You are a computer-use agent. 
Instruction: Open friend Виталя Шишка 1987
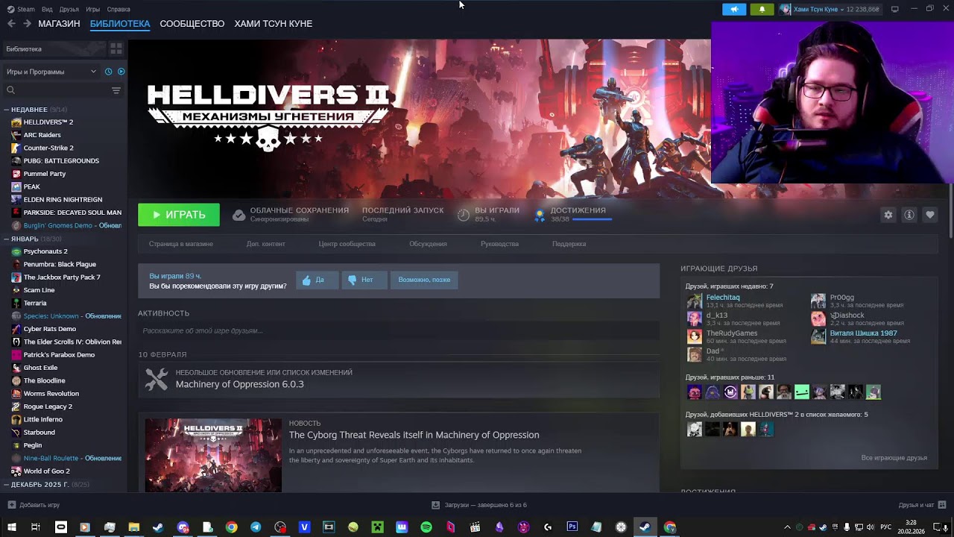pos(863,333)
